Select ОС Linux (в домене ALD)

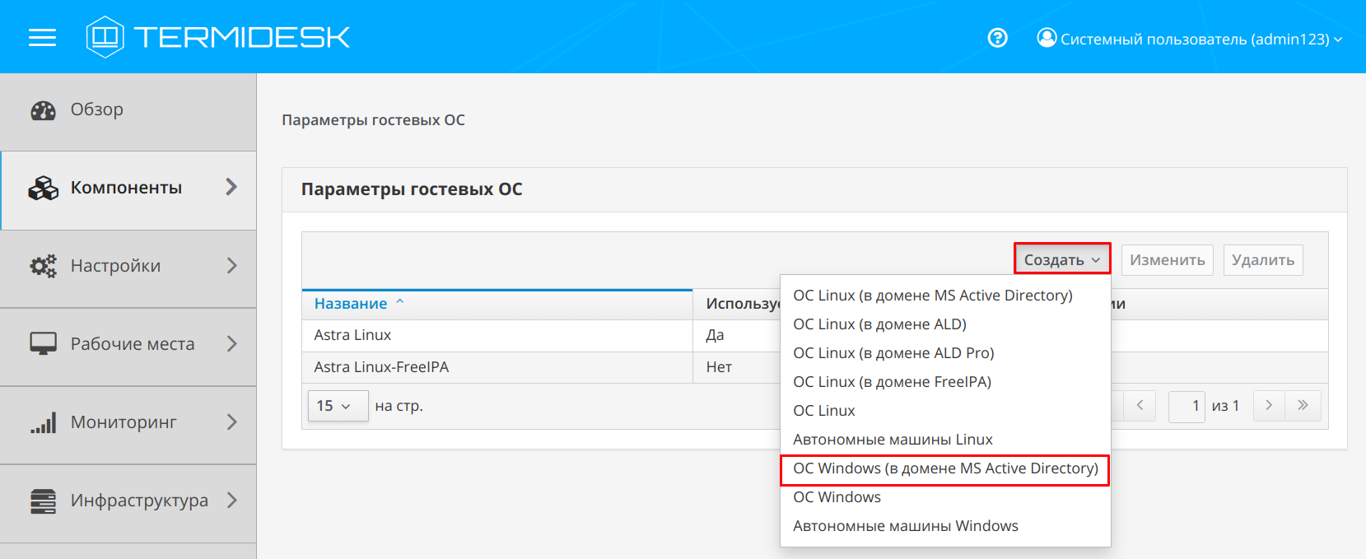coord(945,324)
